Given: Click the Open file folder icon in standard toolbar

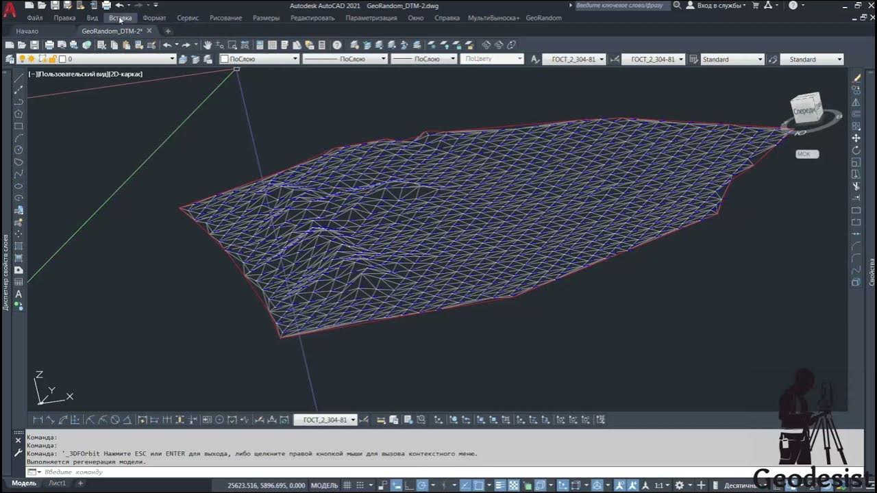Looking at the screenshot, I should (22, 45).
